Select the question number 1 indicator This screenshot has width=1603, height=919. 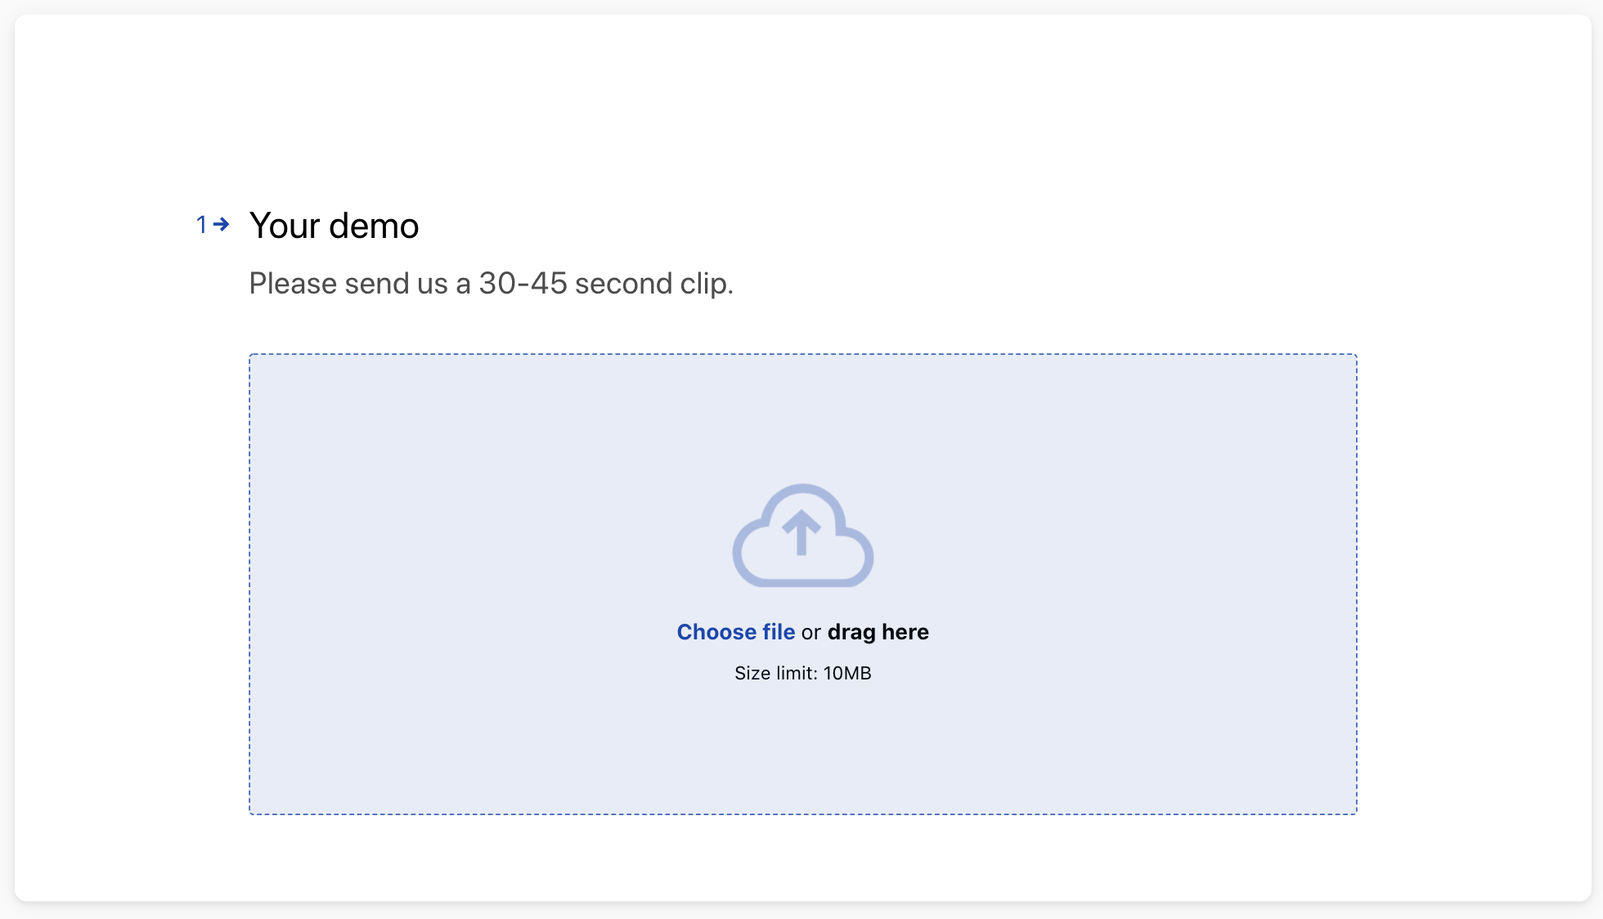(202, 224)
